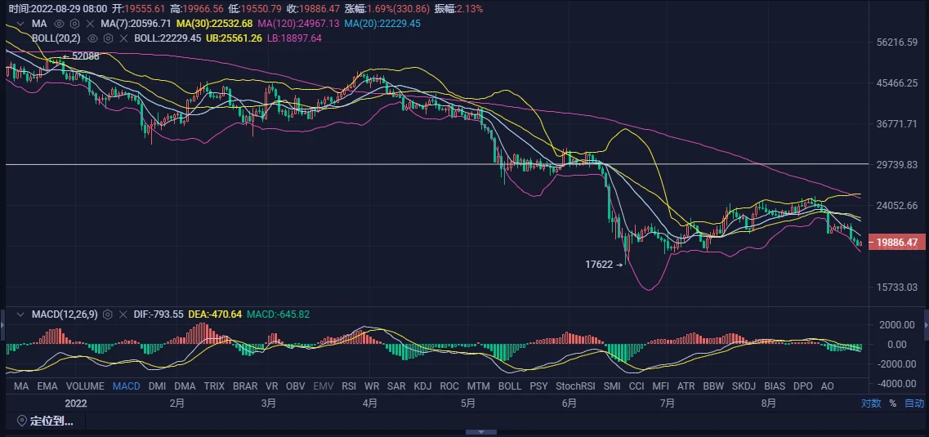929x437 pixels.
Task: Expand the bottom panel down-arrow handle
Action: coord(481,432)
